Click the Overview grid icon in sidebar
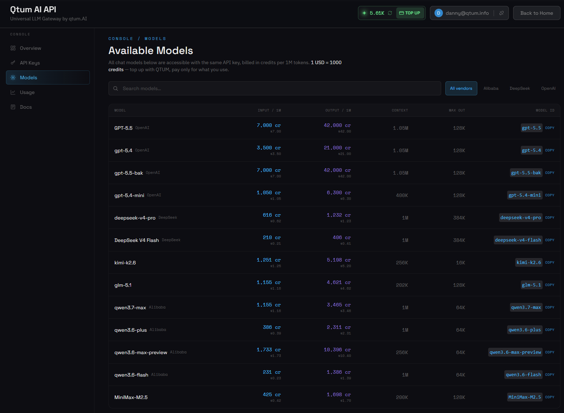Viewport: 564px width, 413px height. coord(13,48)
